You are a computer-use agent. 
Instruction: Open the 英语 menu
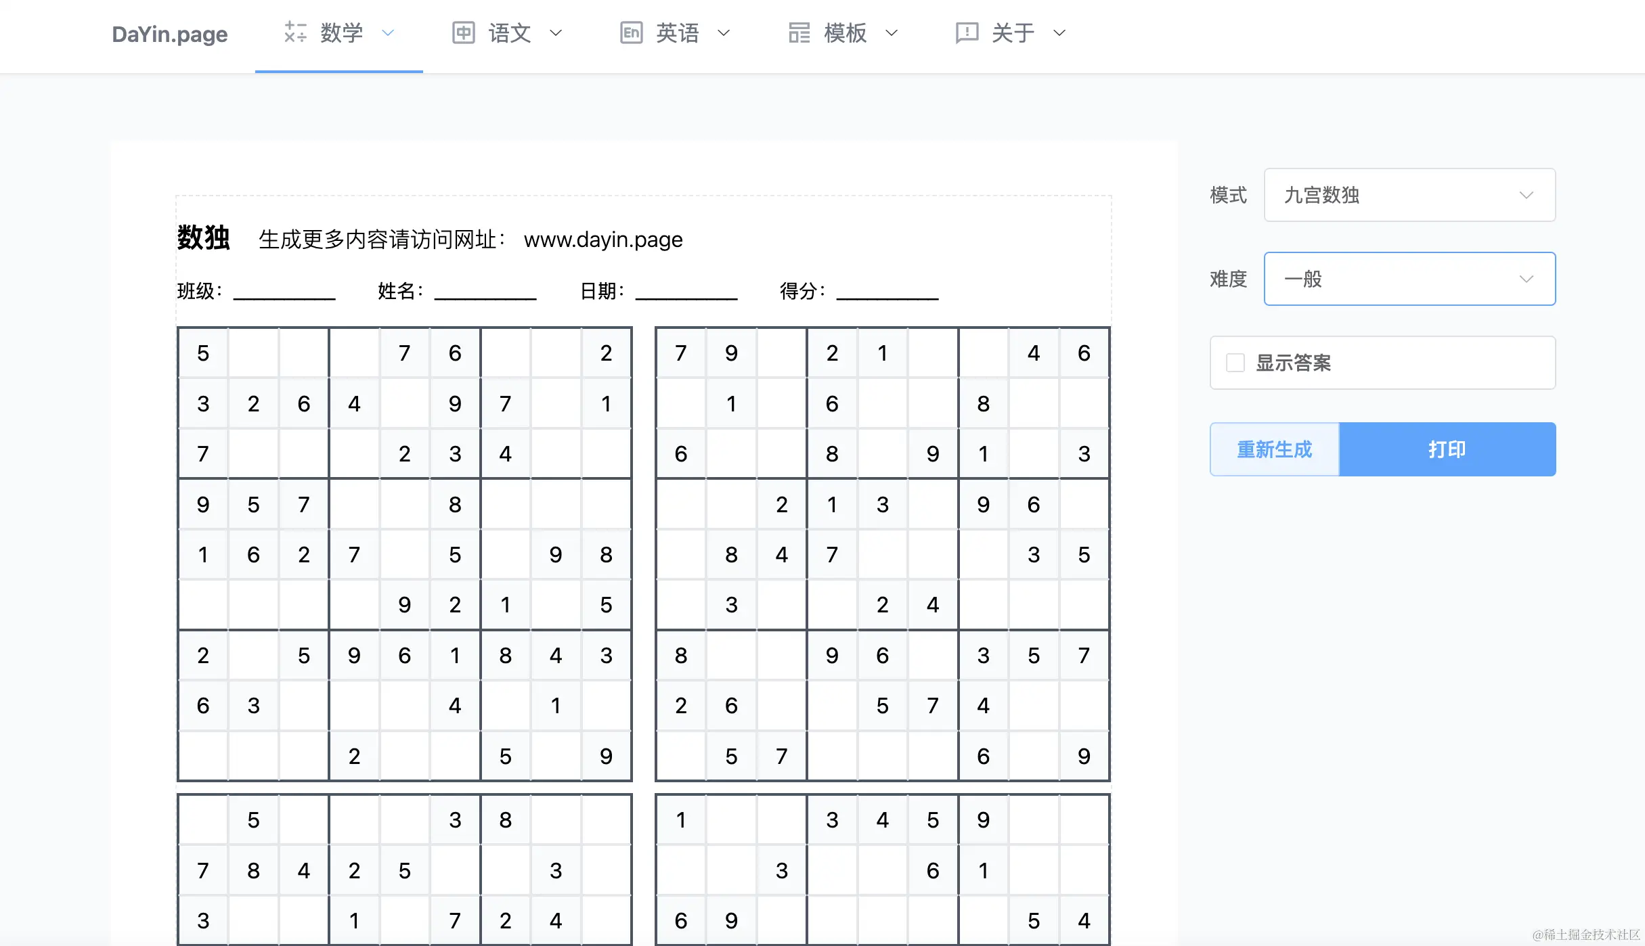click(677, 32)
